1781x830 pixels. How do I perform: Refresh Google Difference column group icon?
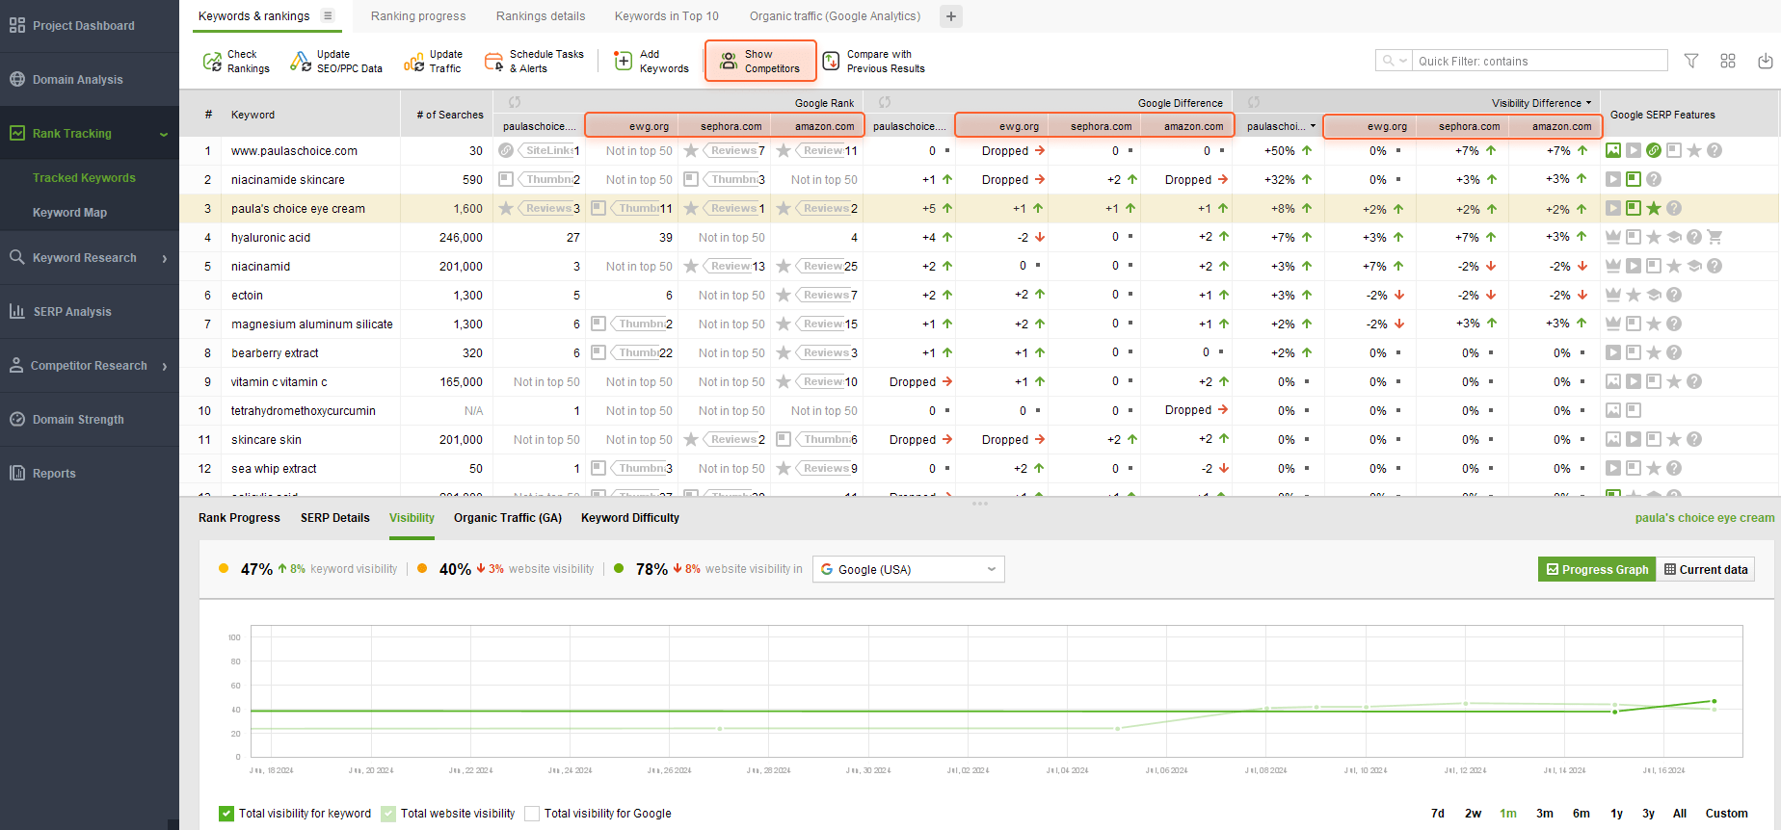pyautogui.click(x=885, y=102)
